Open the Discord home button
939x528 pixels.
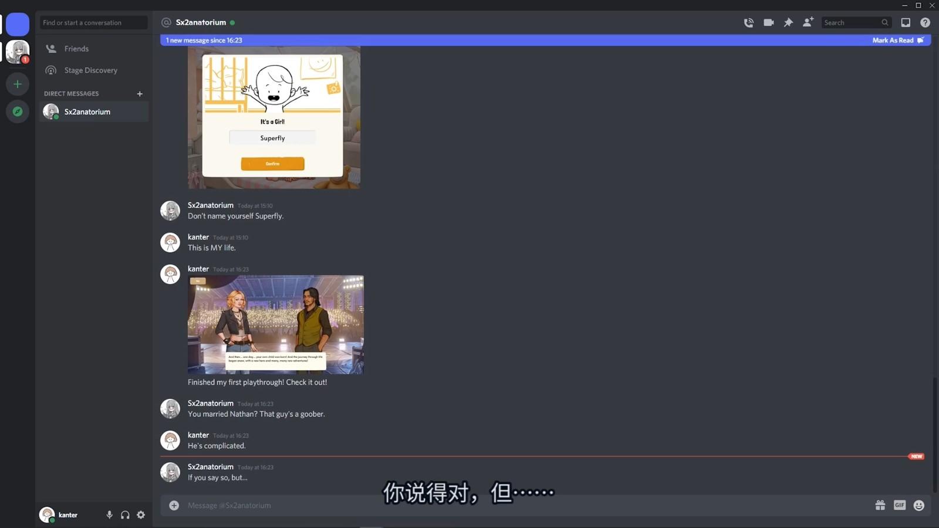pyautogui.click(x=18, y=25)
